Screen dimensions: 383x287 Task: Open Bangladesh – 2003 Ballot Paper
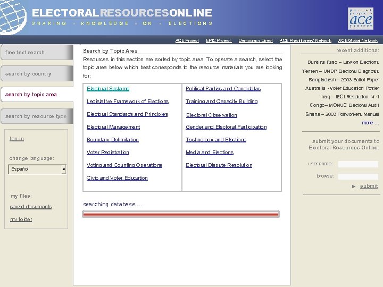coord(344,80)
